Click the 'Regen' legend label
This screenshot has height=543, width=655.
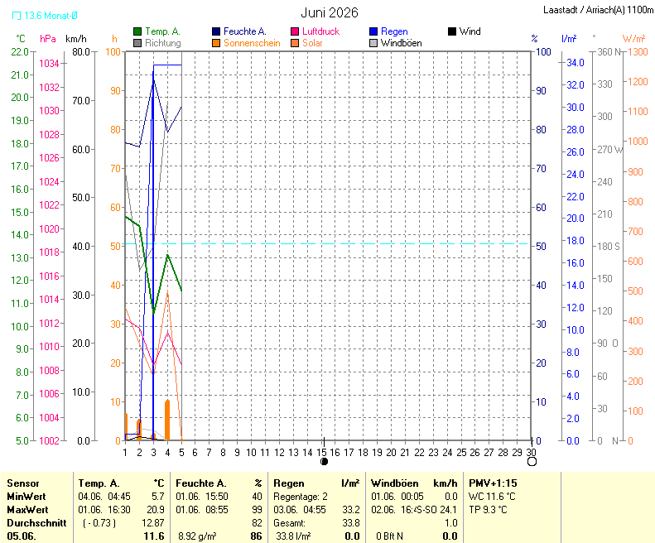pyautogui.click(x=394, y=31)
